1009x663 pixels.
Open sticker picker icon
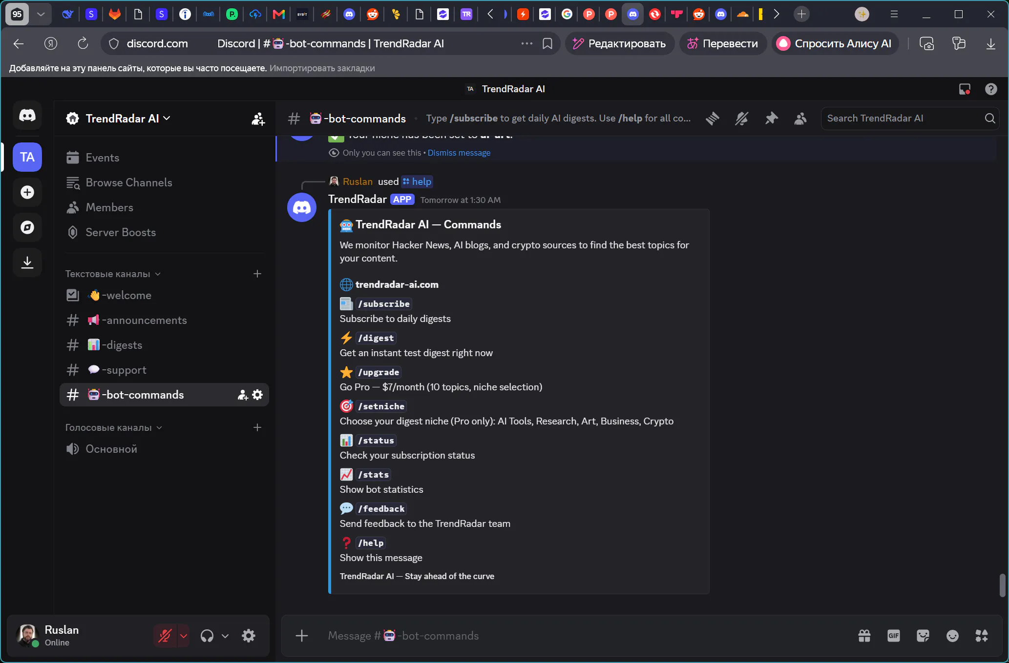[923, 636]
